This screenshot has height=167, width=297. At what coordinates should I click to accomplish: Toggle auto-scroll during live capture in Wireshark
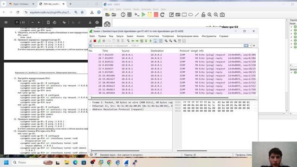pos(155,41)
